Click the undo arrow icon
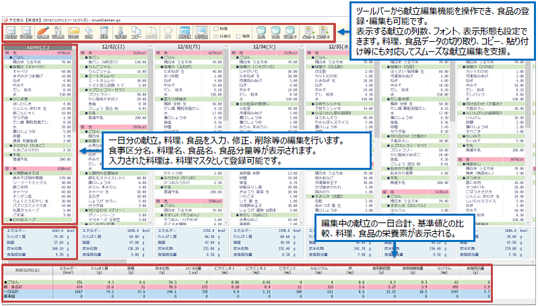538x306 pixels. pos(168,31)
